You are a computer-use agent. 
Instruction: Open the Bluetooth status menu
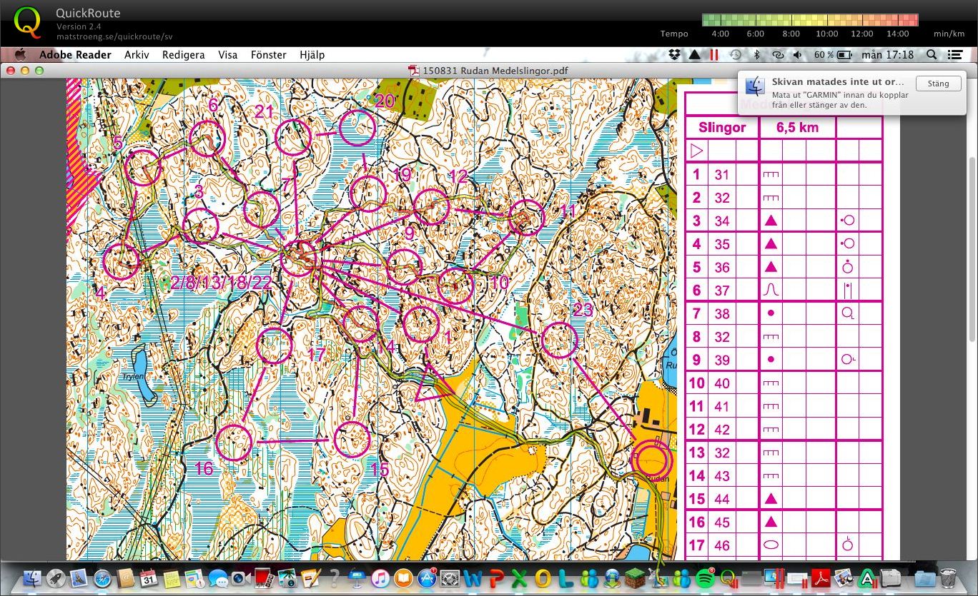[756, 54]
